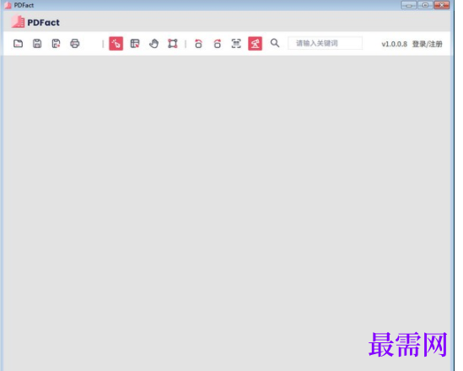Close the PDFact window

442,5
